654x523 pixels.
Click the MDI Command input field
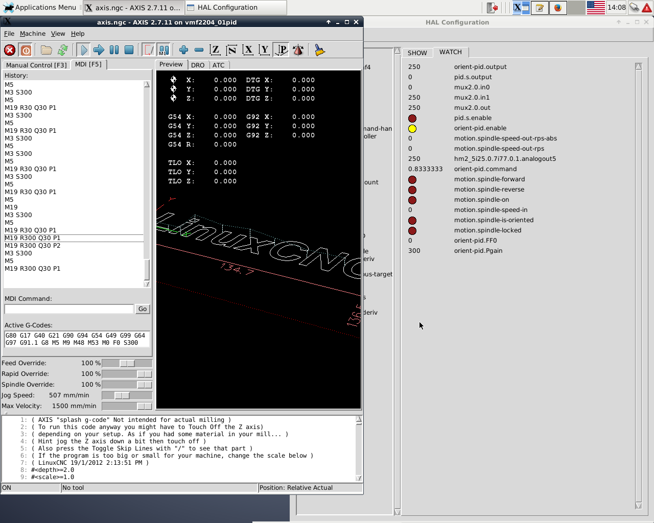click(x=69, y=309)
